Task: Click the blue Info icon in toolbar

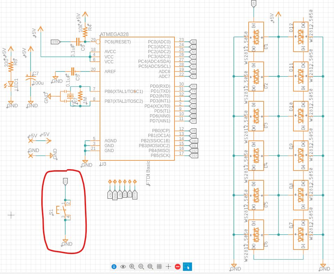Action: 114,267
